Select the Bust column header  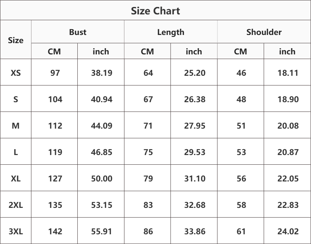coord(77,32)
